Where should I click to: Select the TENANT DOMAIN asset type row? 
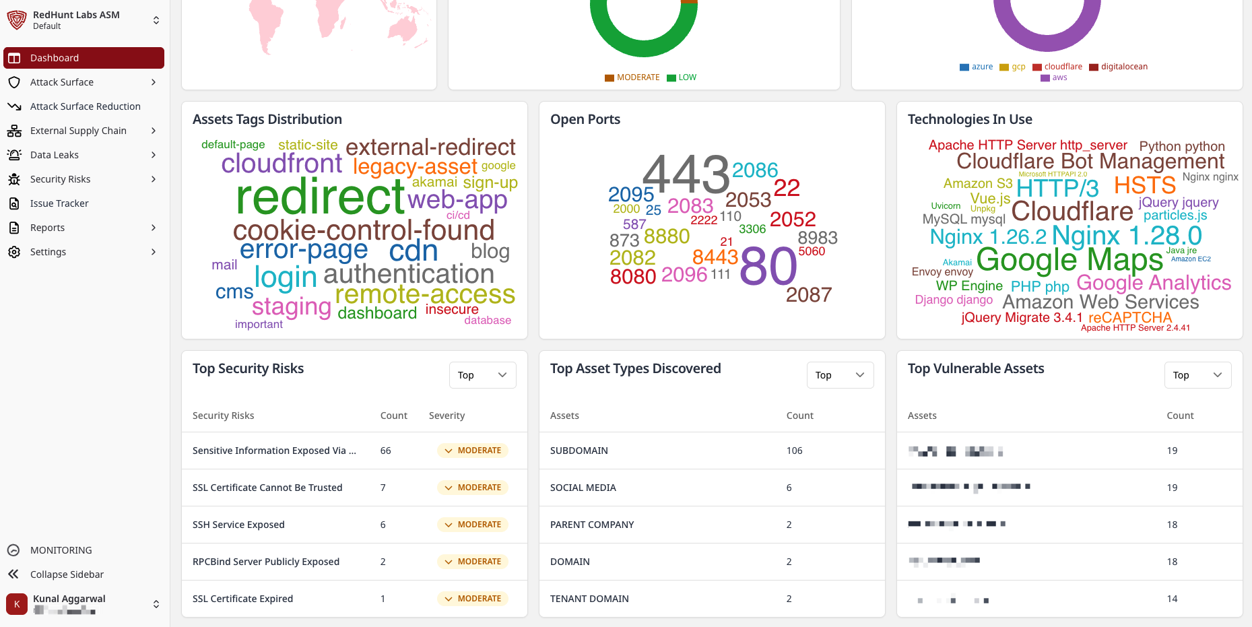(712, 599)
